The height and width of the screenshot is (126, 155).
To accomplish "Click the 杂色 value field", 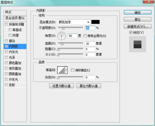I will click(90, 77).
